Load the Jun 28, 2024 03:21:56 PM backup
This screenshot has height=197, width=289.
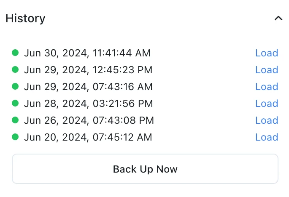[266, 104]
